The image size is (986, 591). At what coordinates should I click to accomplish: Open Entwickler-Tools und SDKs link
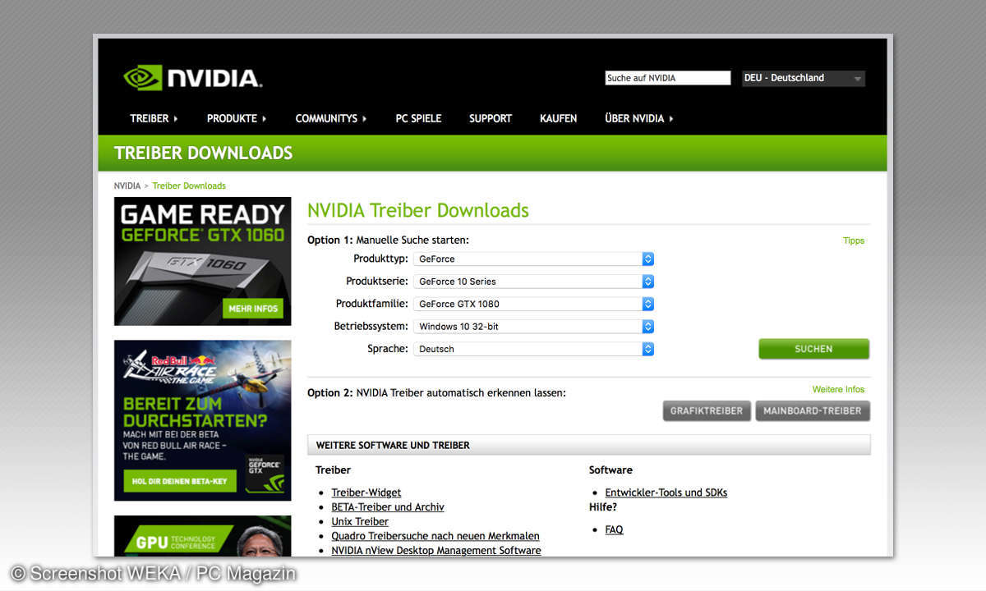(x=666, y=492)
